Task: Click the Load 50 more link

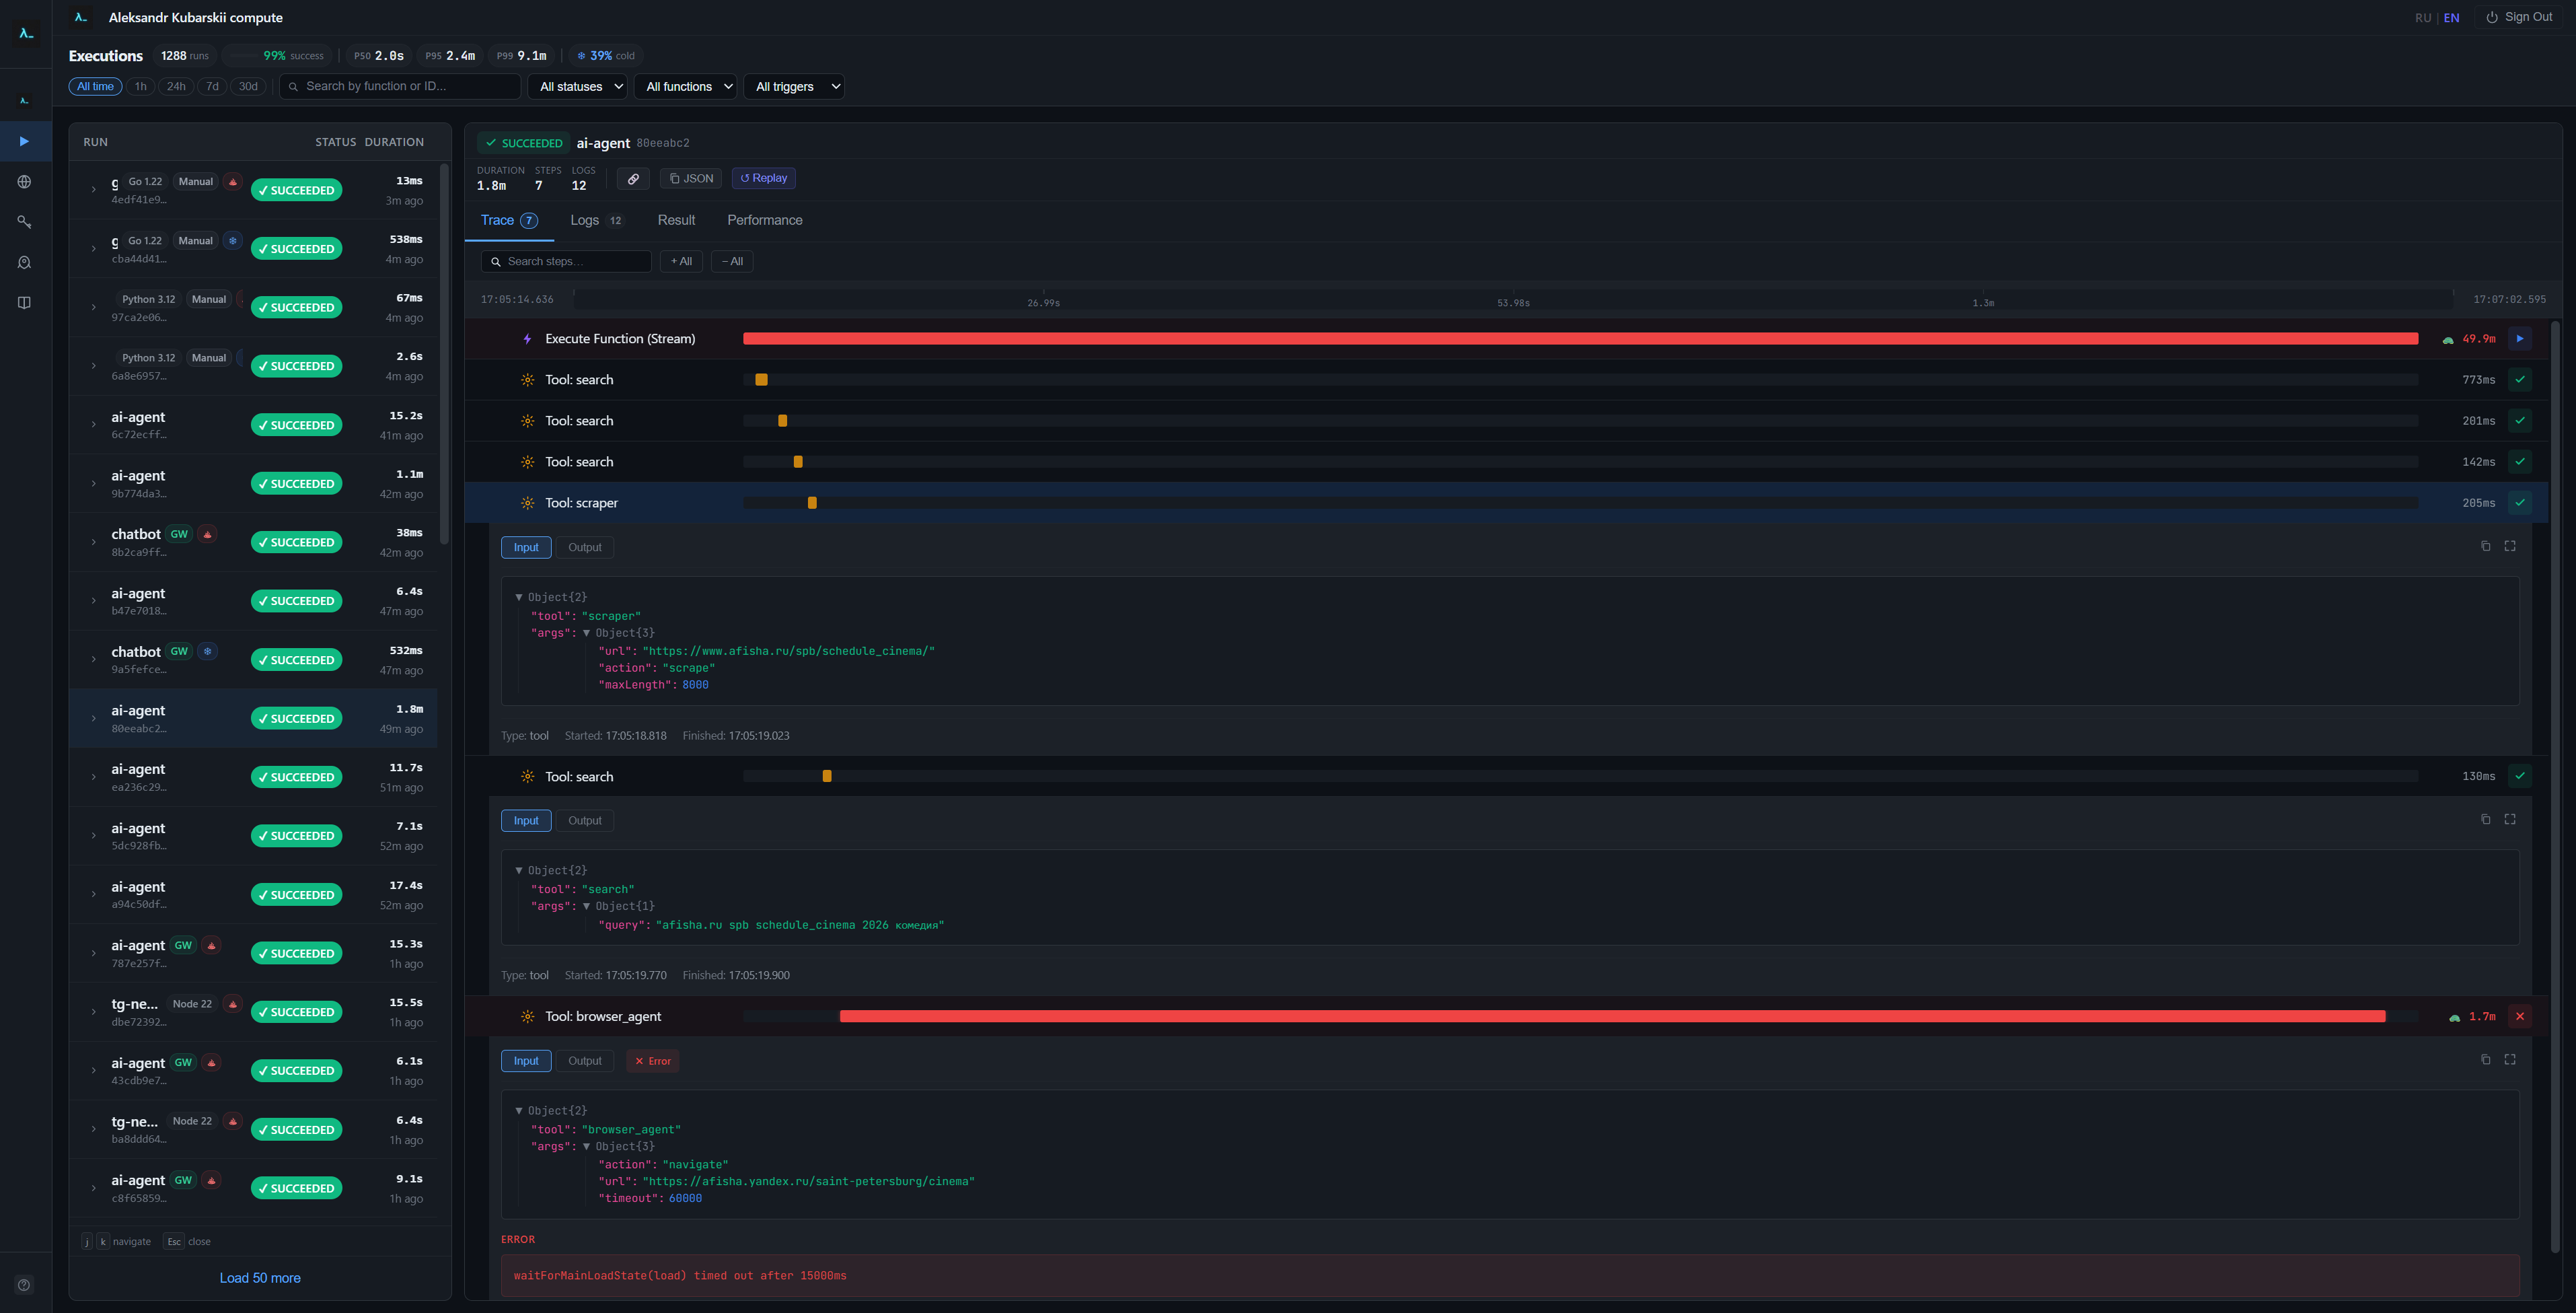Action: [x=260, y=1278]
